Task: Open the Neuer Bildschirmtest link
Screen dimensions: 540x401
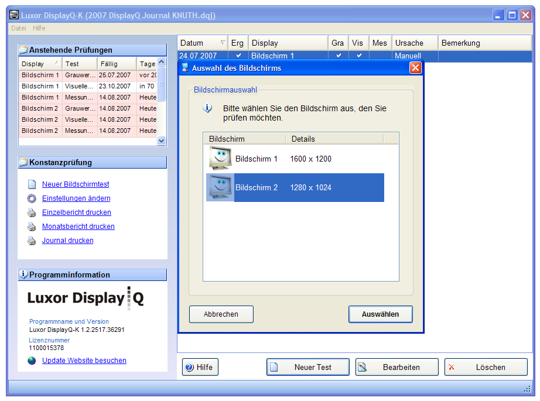Action: click(x=76, y=184)
